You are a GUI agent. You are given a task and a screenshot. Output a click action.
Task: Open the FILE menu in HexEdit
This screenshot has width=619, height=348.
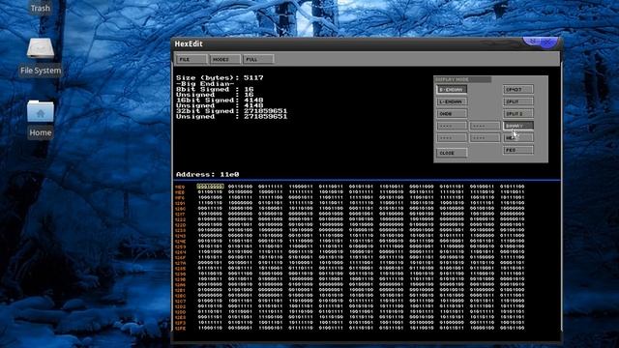coord(192,59)
